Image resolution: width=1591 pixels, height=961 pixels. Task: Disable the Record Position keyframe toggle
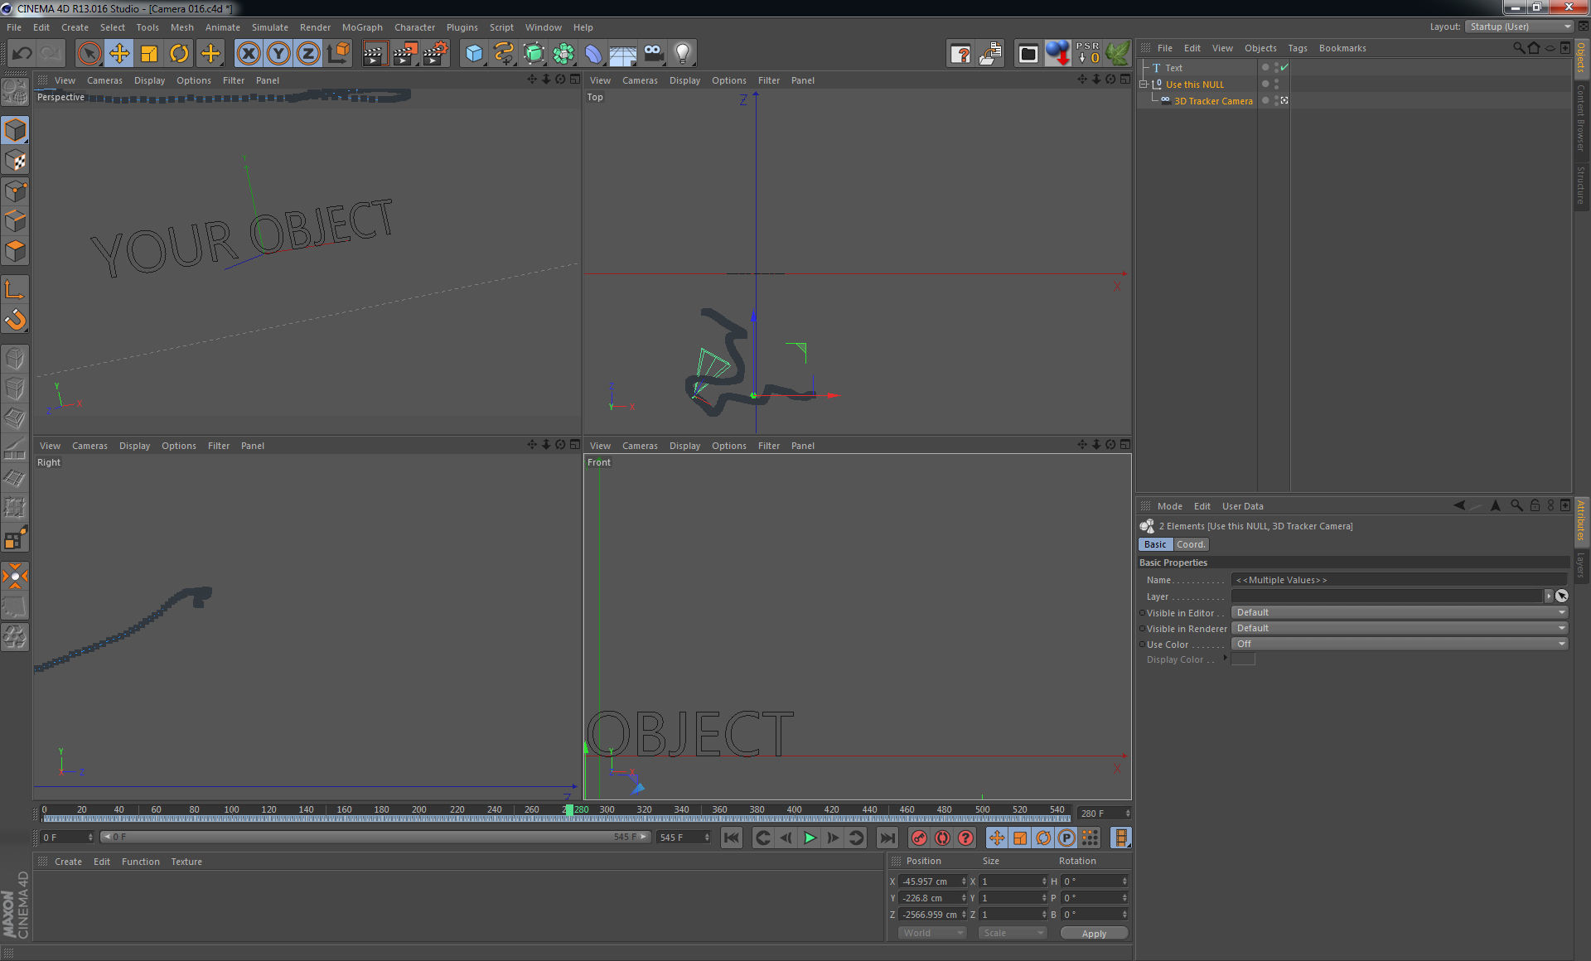click(997, 838)
